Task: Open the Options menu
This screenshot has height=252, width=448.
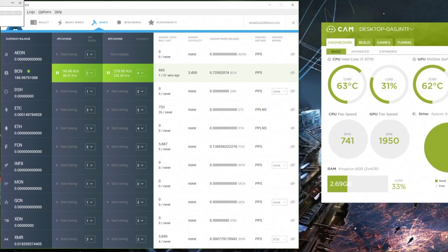Action: point(45,12)
